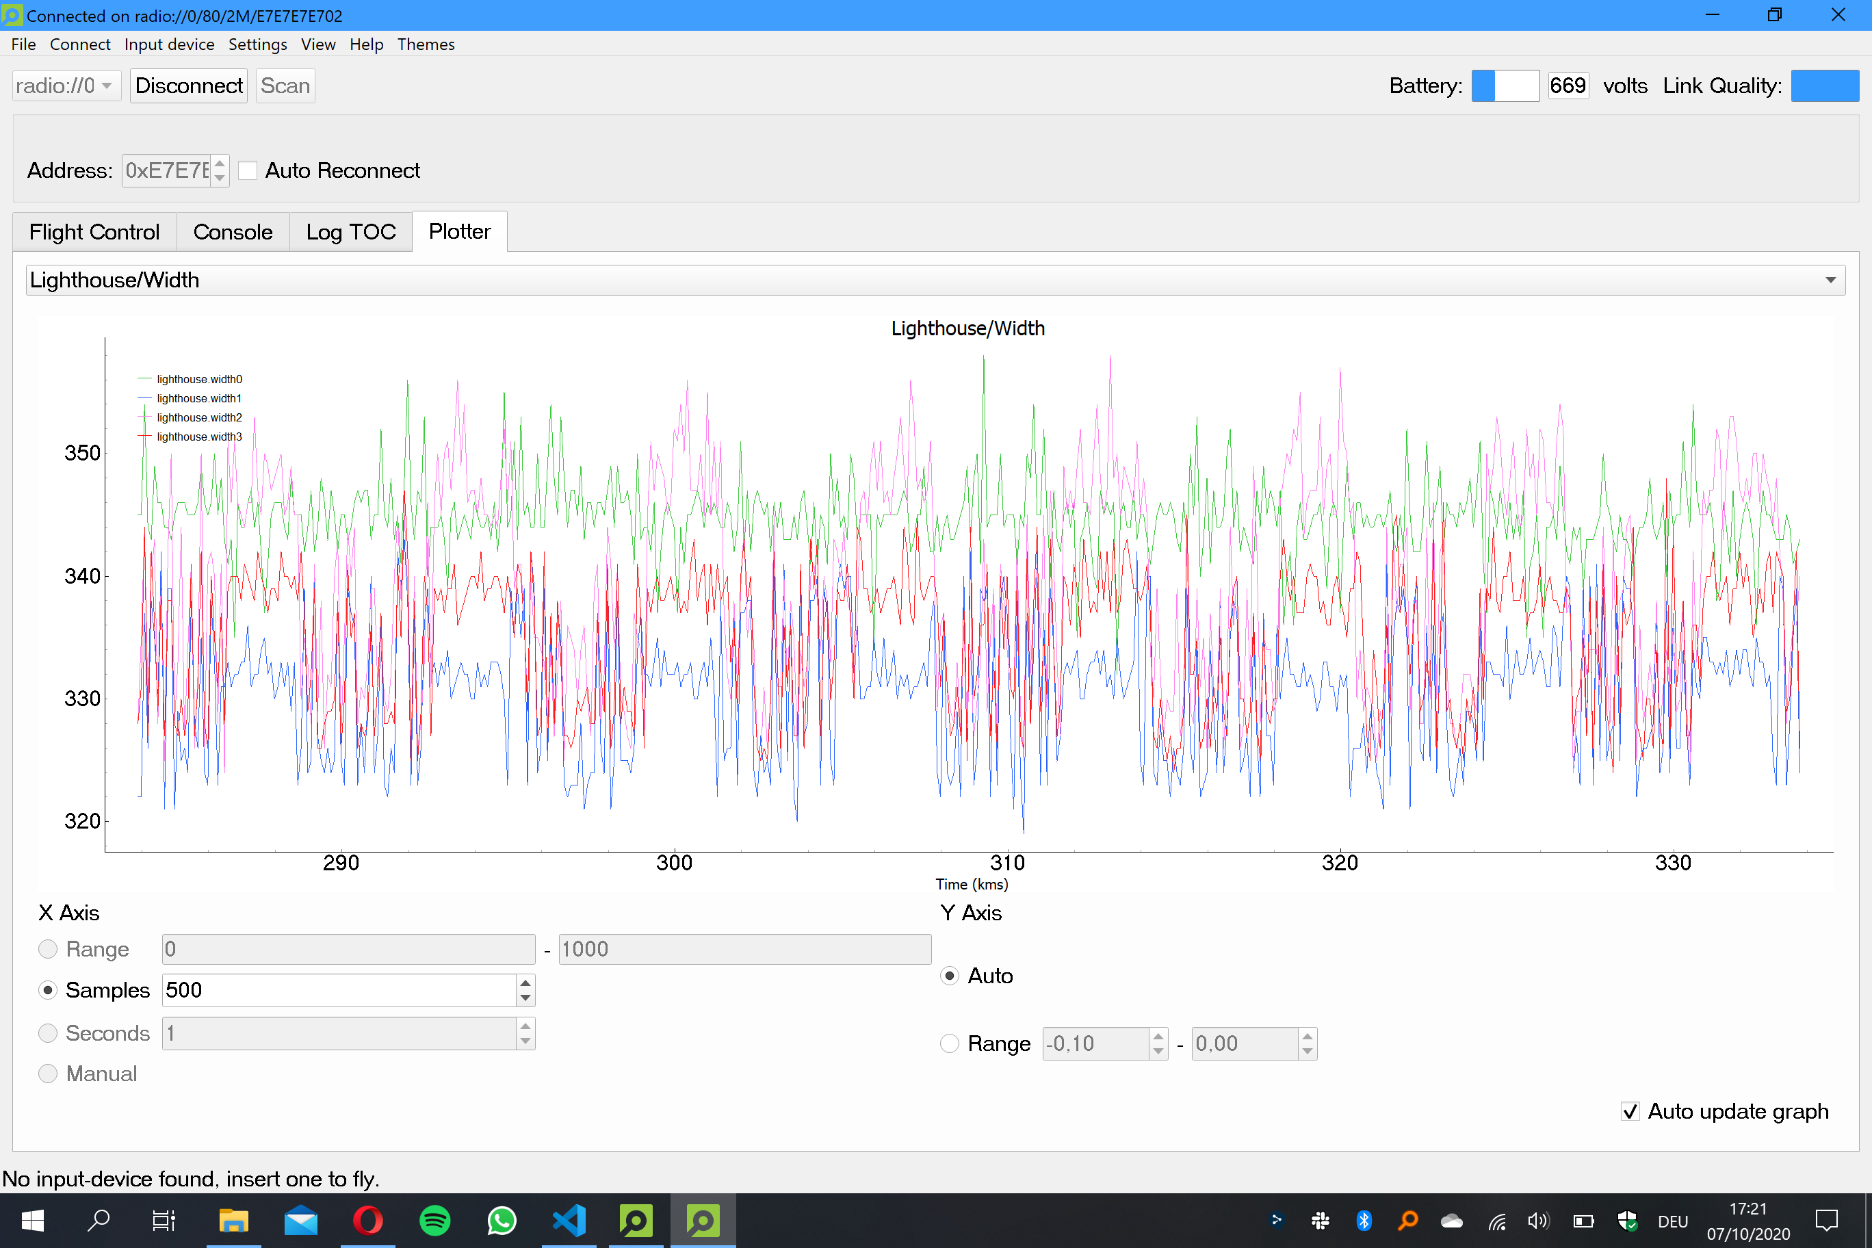Switch to the Flight Control tab
This screenshot has width=1872, height=1248.
tap(94, 232)
